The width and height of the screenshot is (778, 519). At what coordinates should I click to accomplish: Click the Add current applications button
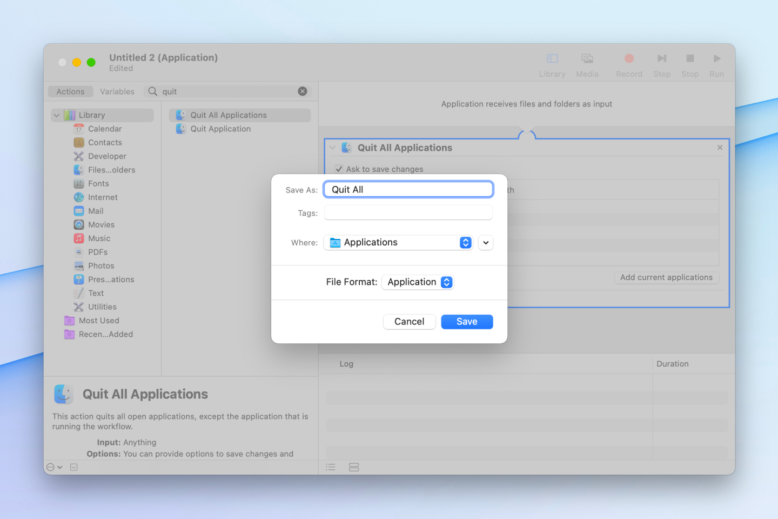[x=666, y=277]
